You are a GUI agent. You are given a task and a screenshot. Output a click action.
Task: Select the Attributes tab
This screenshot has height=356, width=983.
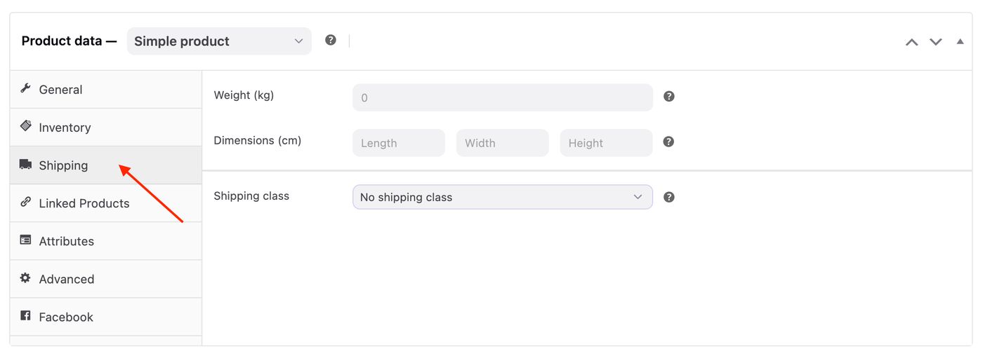[x=67, y=241]
